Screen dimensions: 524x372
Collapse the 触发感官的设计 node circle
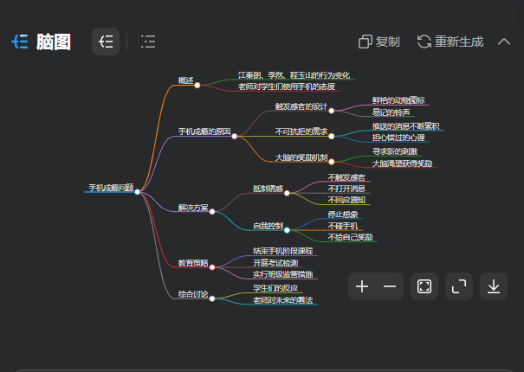[x=331, y=111]
